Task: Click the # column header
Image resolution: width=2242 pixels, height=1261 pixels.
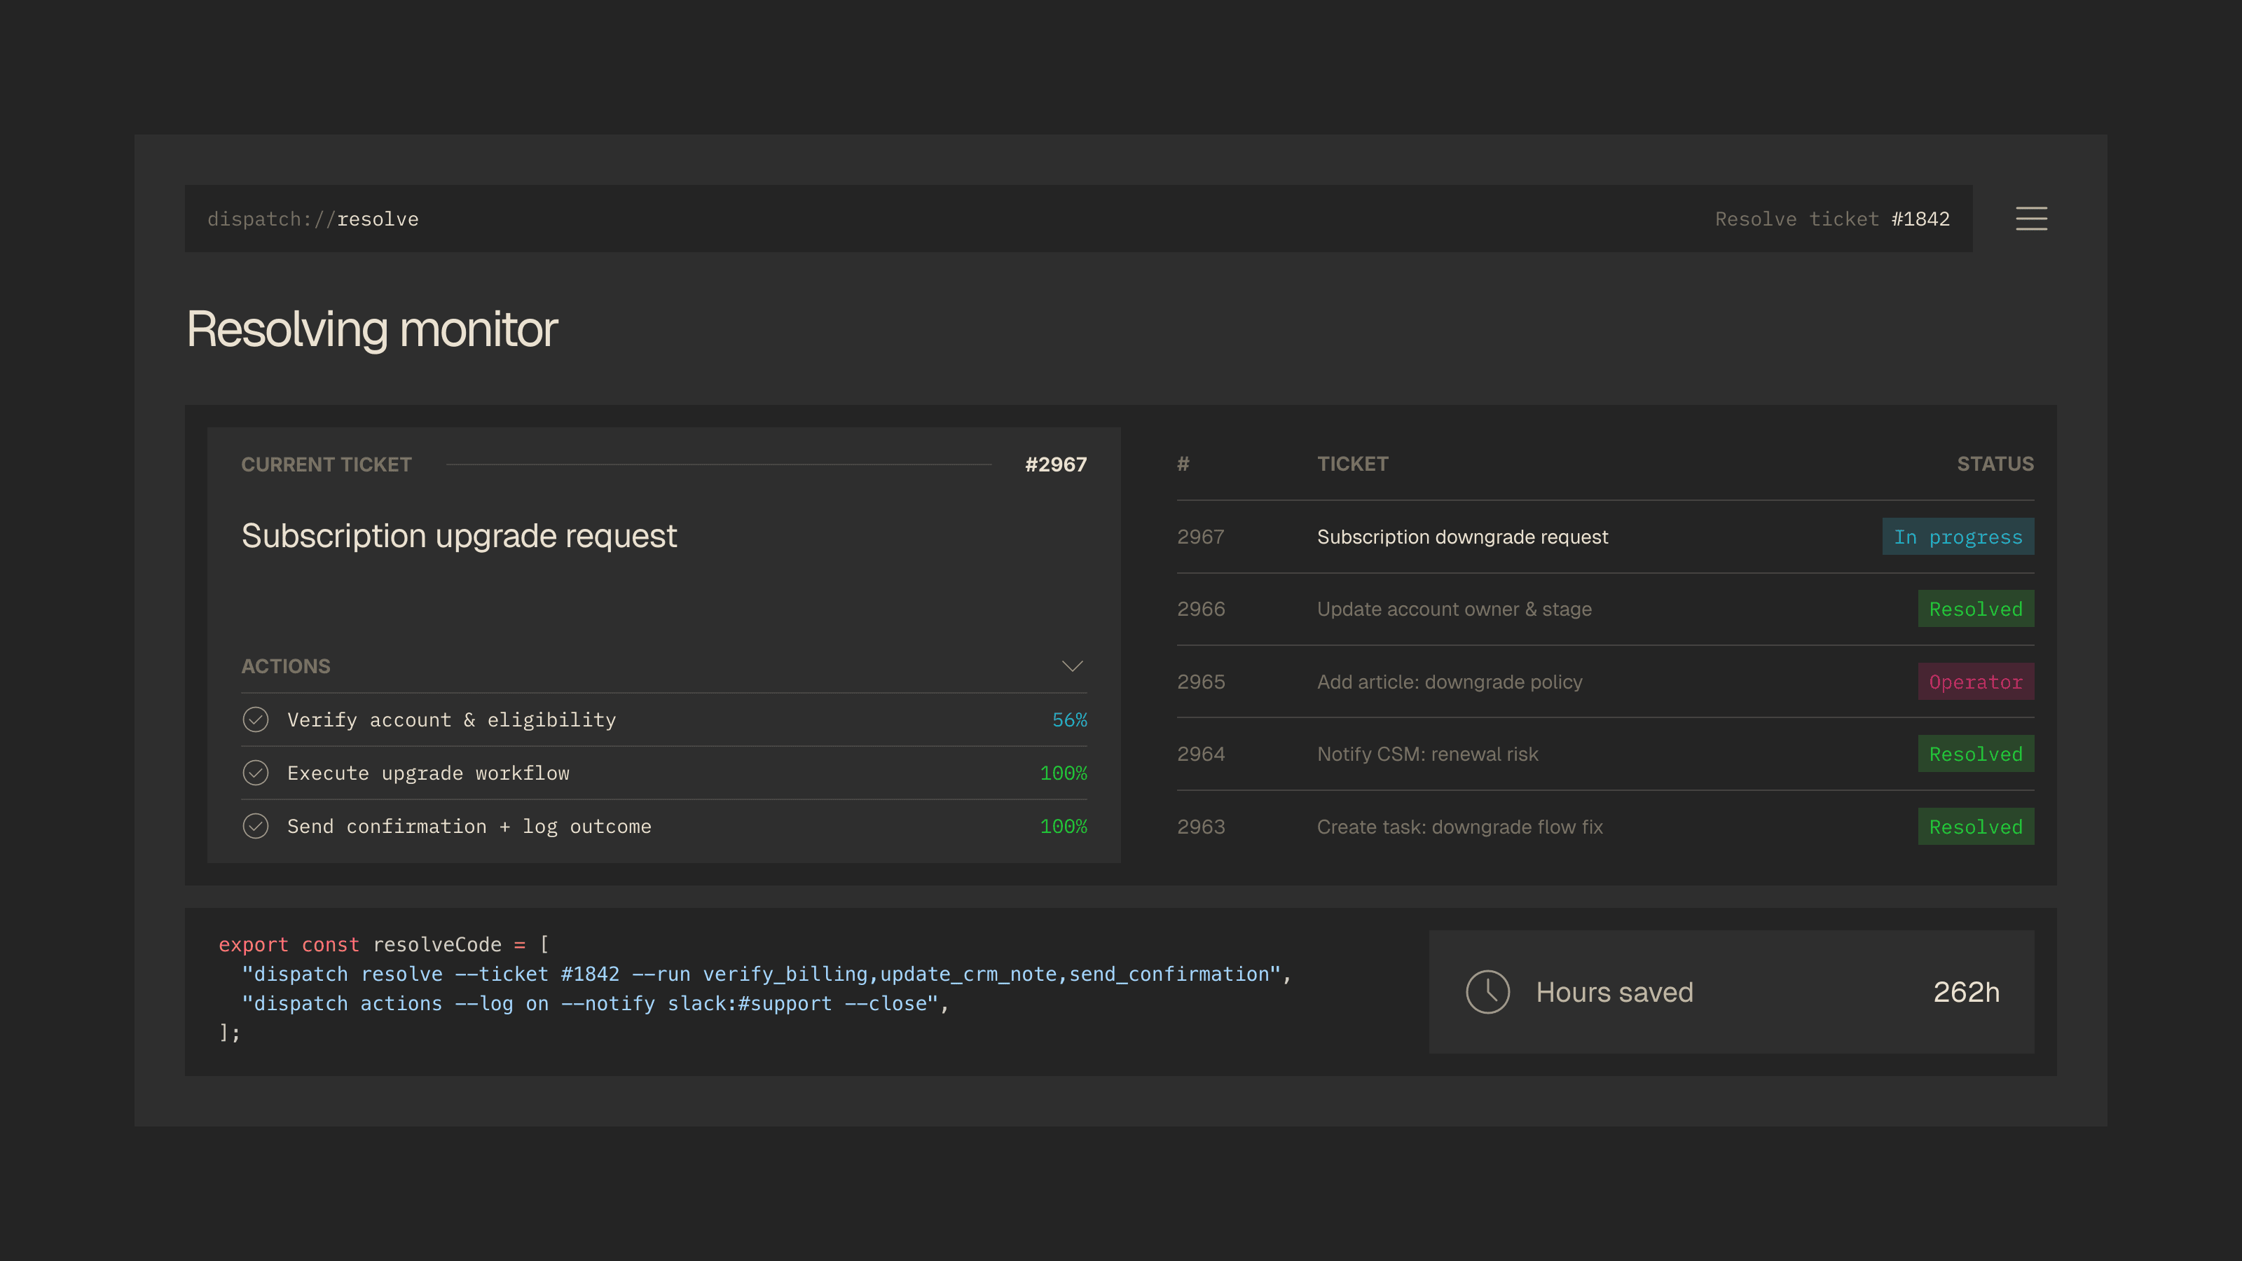Action: point(1183,464)
